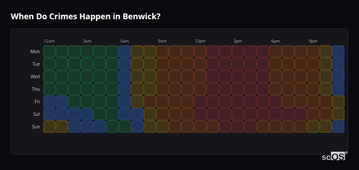359x170 pixels.
Task: Select the Friday 1am blue cell
Action: coord(62,102)
